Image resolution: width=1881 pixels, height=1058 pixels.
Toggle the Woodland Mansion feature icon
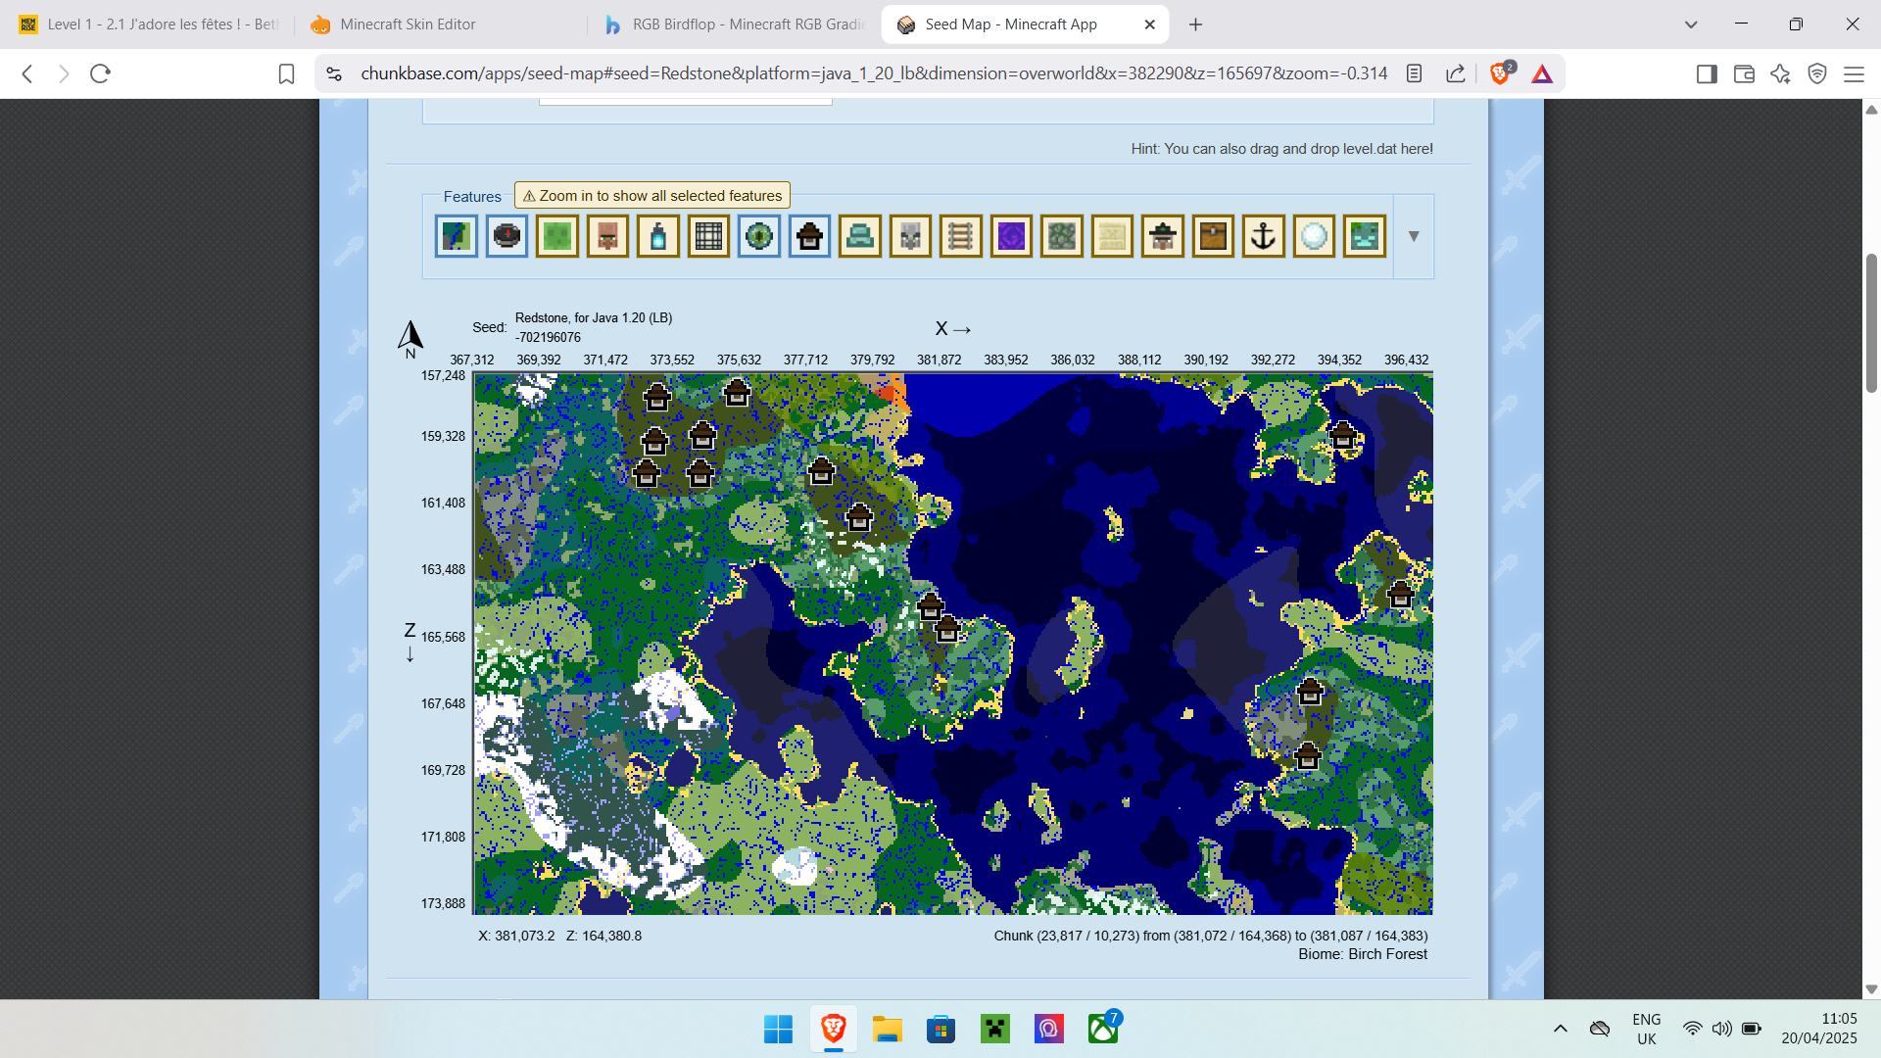(x=809, y=236)
